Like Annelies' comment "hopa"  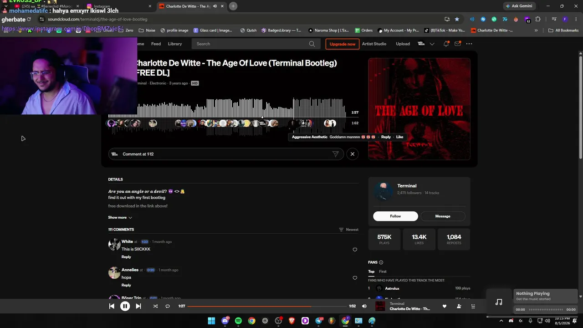(x=355, y=278)
